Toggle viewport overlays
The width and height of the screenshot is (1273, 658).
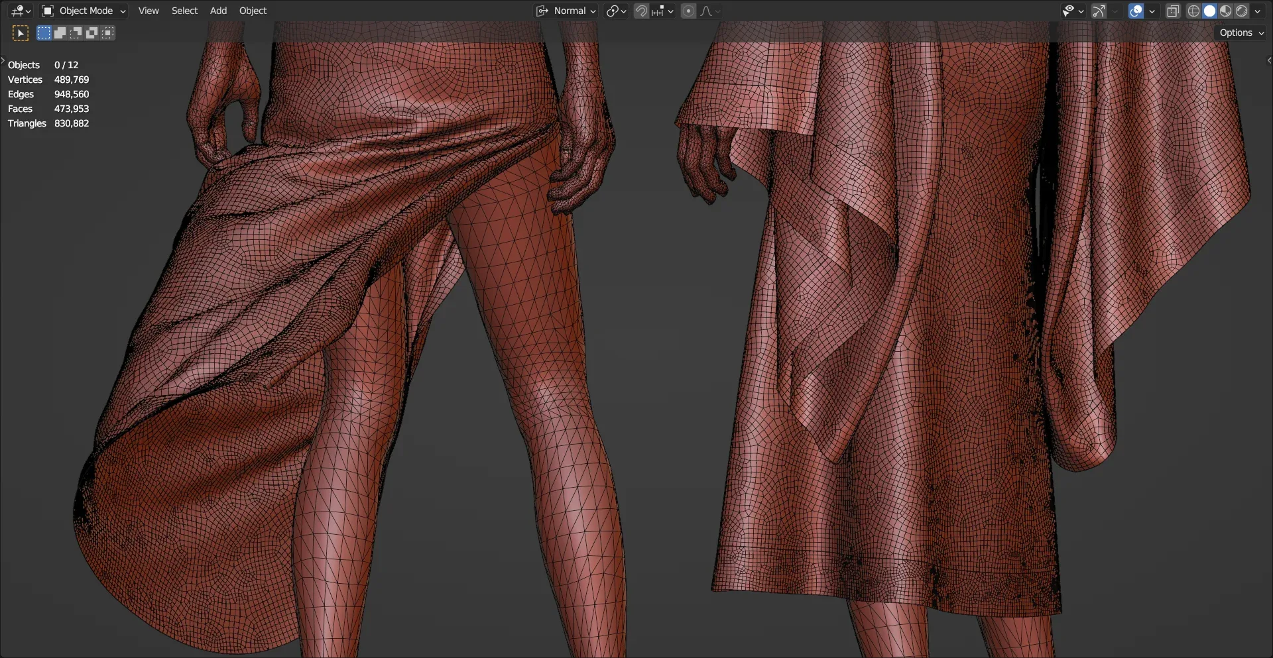point(1136,11)
